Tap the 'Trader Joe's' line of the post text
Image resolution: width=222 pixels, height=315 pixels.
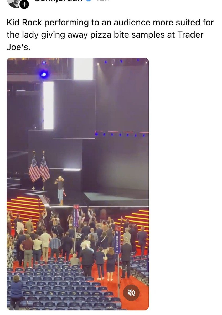(x=18, y=47)
